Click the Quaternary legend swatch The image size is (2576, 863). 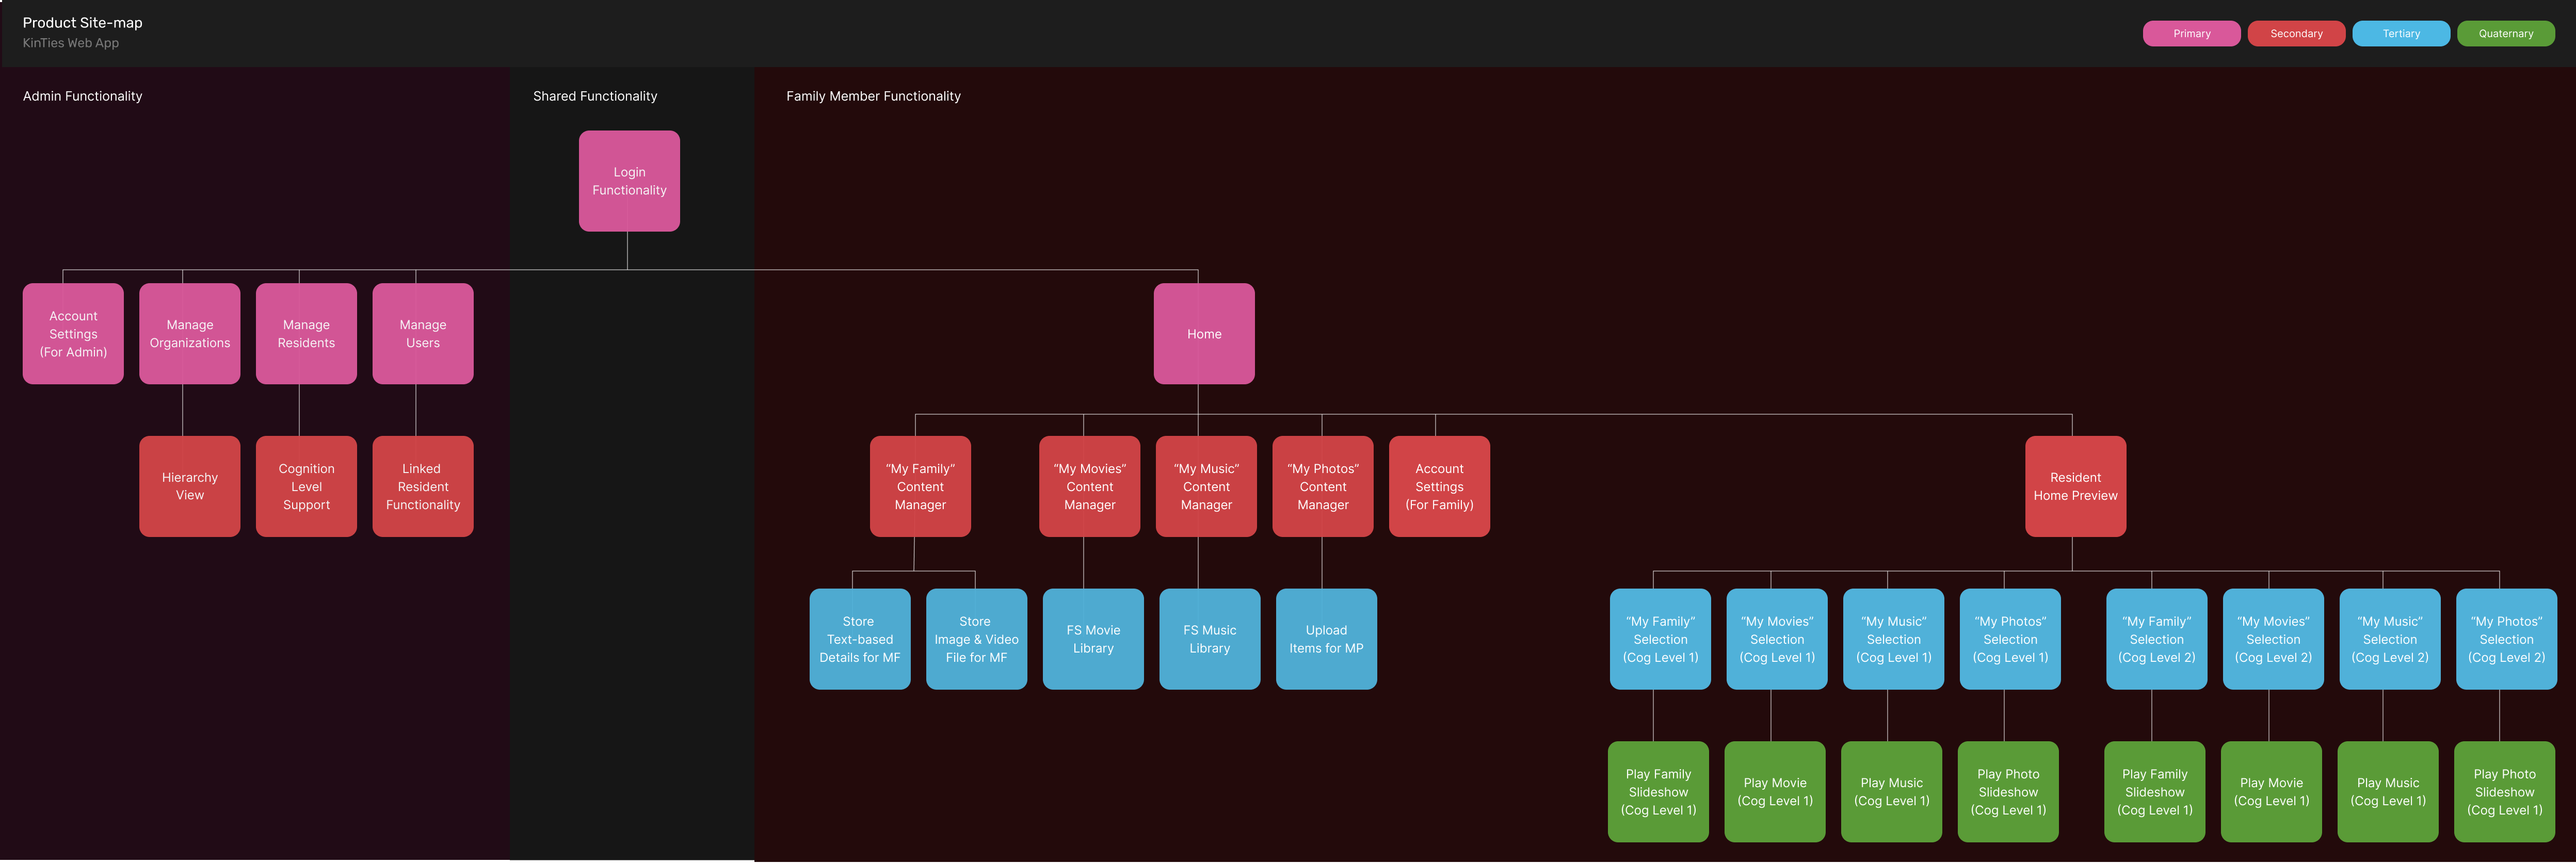tap(2505, 33)
